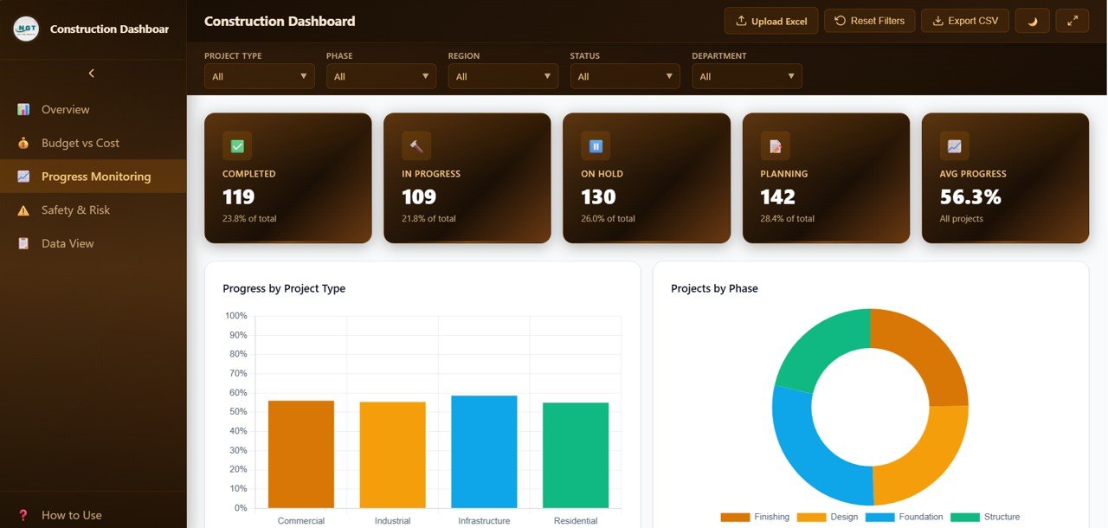This screenshot has height=528, width=1108.
Task: Click the pause icon on On Hold card
Action: 596,146
